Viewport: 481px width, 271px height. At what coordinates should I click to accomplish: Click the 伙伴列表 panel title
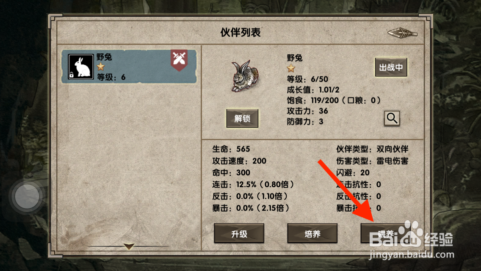(240, 33)
